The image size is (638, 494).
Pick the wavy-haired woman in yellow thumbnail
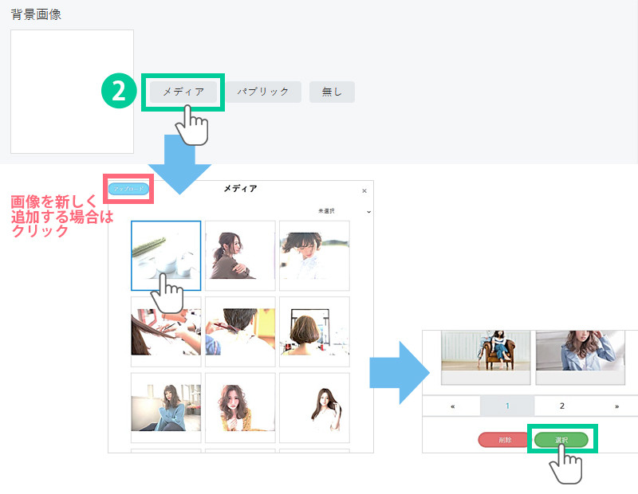click(240, 407)
